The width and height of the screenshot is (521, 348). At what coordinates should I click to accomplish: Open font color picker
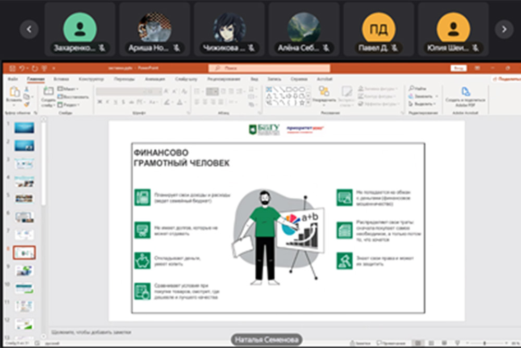(x=180, y=102)
